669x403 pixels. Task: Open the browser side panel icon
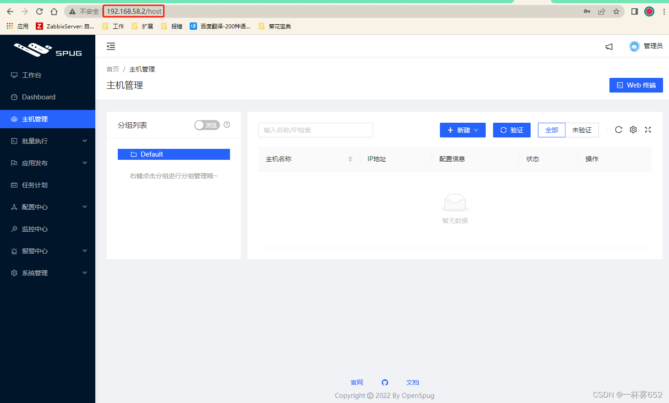pos(635,11)
